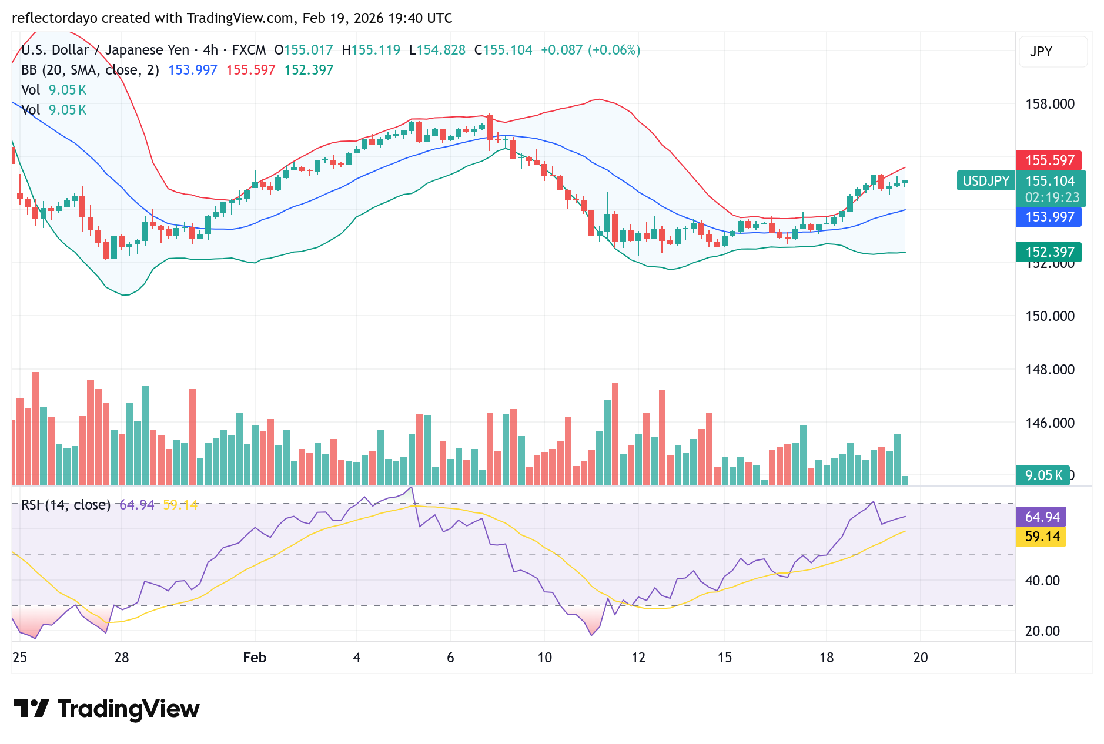Click the 155.104 current price label

pyautogui.click(x=1050, y=181)
